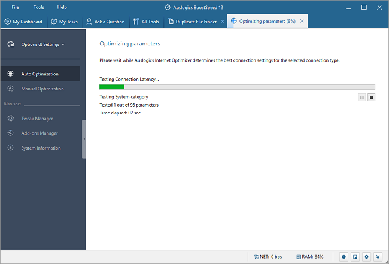
Task: Click the double-chevron expand icon in status bar
Action: (378, 257)
